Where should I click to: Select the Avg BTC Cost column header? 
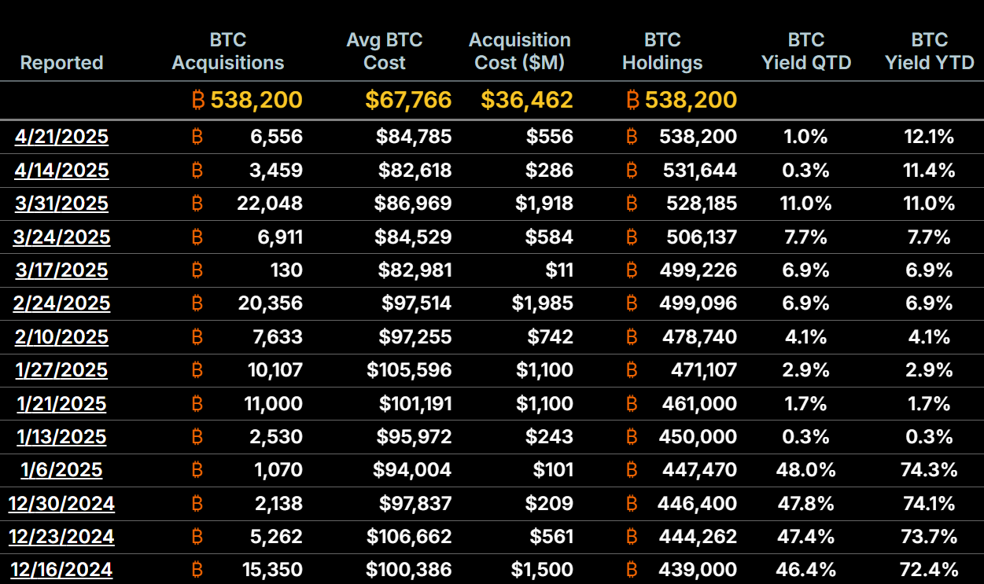tap(385, 51)
